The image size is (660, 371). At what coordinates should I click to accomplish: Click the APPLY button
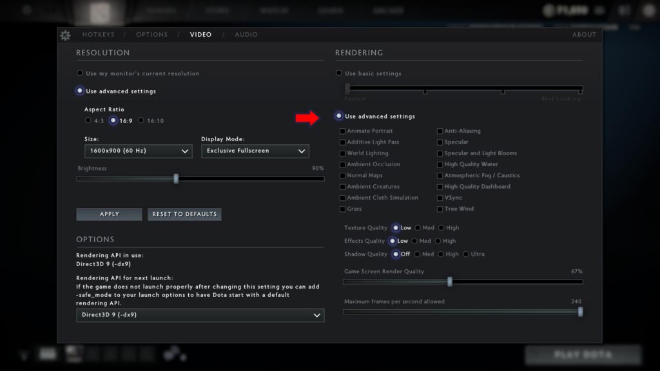[x=108, y=214]
